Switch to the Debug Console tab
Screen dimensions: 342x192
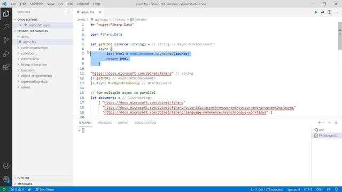point(145,123)
